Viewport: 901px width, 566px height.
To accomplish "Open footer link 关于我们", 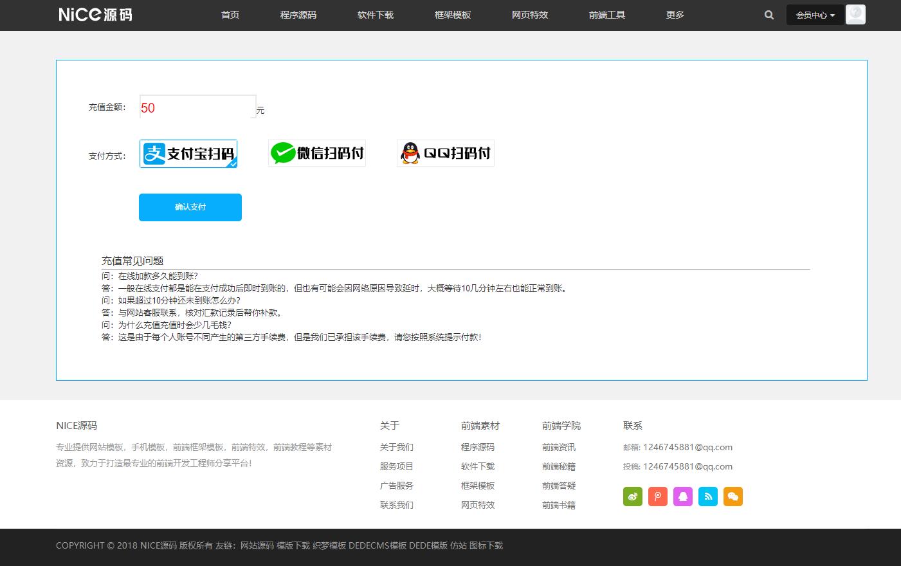I will click(397, 447).
